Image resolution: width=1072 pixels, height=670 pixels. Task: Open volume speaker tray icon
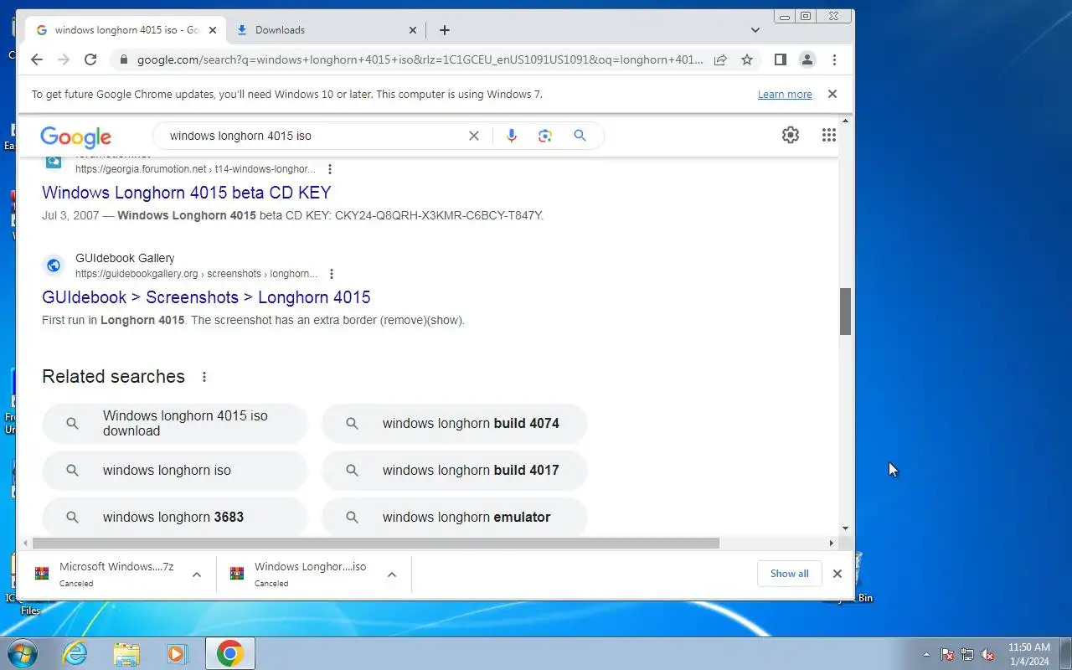pyautogui.click(x=988, y=654)
